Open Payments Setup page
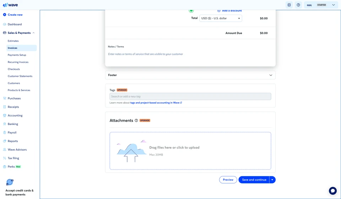This screenshot has width=341, height=199. 17,55
